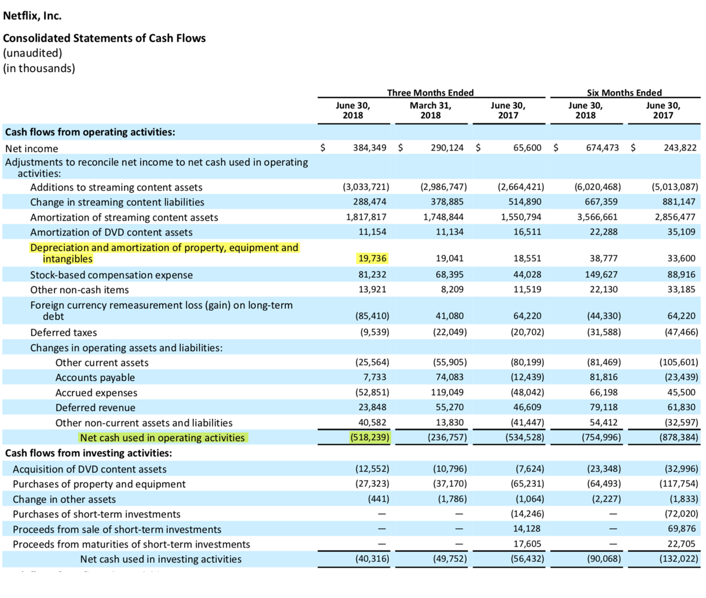This screenshot has width=706, height=598.
Task: Select net income value 674,473
Action: [x=602, y=148]
